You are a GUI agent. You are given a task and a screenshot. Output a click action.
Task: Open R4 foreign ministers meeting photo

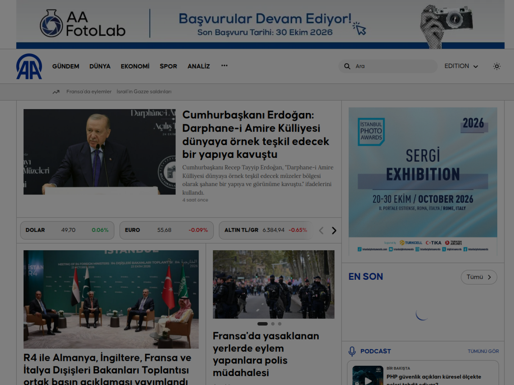tap(111, 299)
